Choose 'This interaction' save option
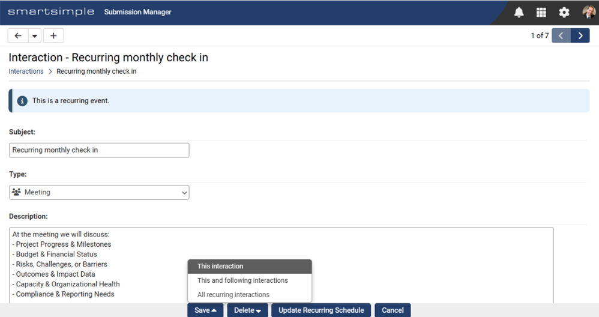The width and height of the screenshot is (599, 317). click(250, 266)
